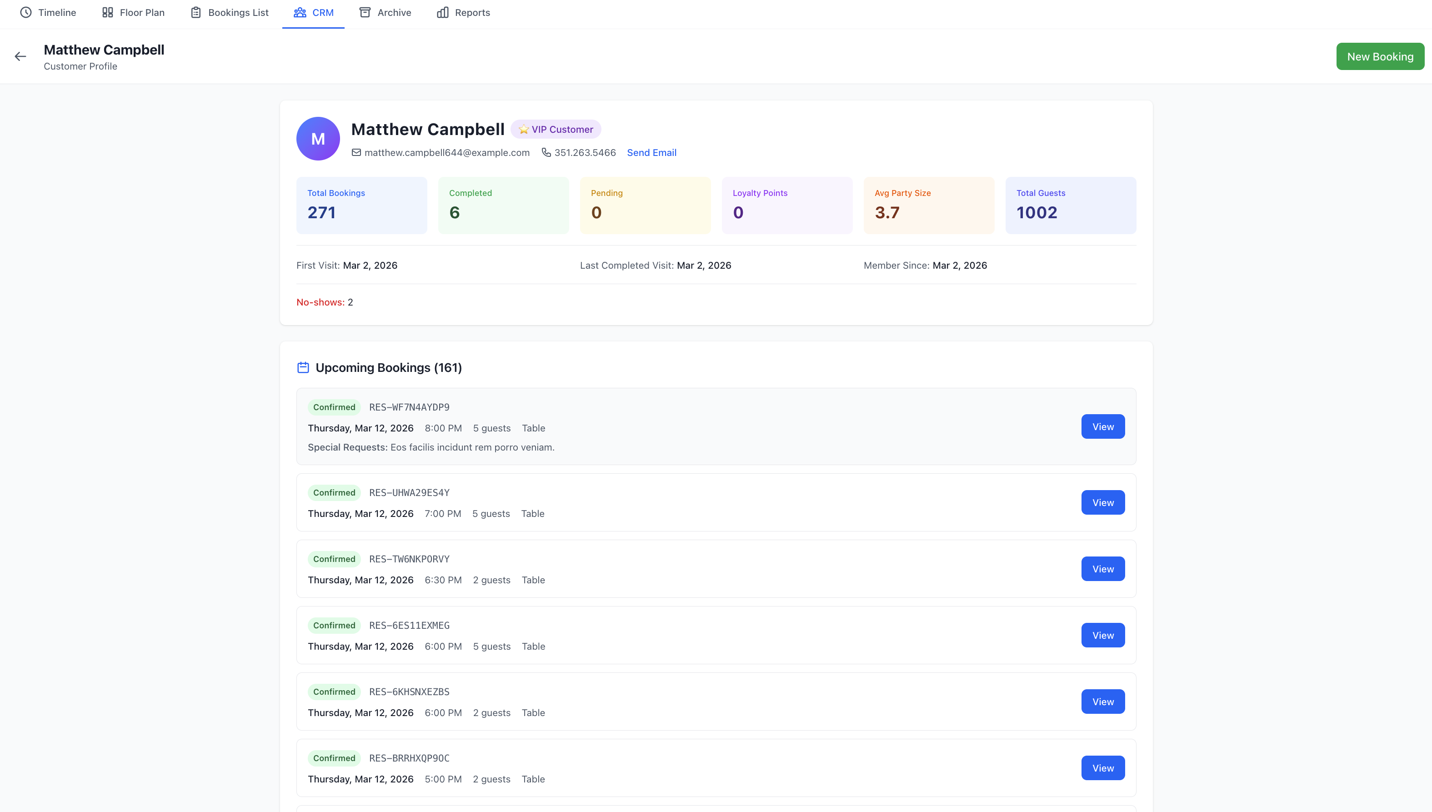Screen dimensions: 1432x812
Task: Click Matthew Campbell's circular avatar
Action: click(318, 138)
